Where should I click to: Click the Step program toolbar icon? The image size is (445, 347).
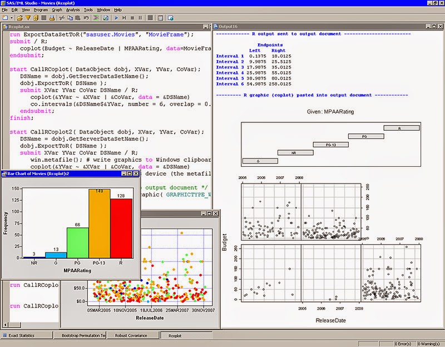(x=124, y=18)
